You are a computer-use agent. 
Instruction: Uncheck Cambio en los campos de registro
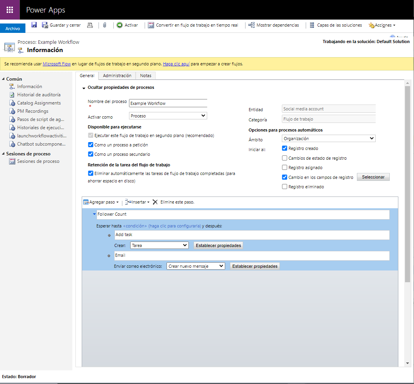coord(284,177)
